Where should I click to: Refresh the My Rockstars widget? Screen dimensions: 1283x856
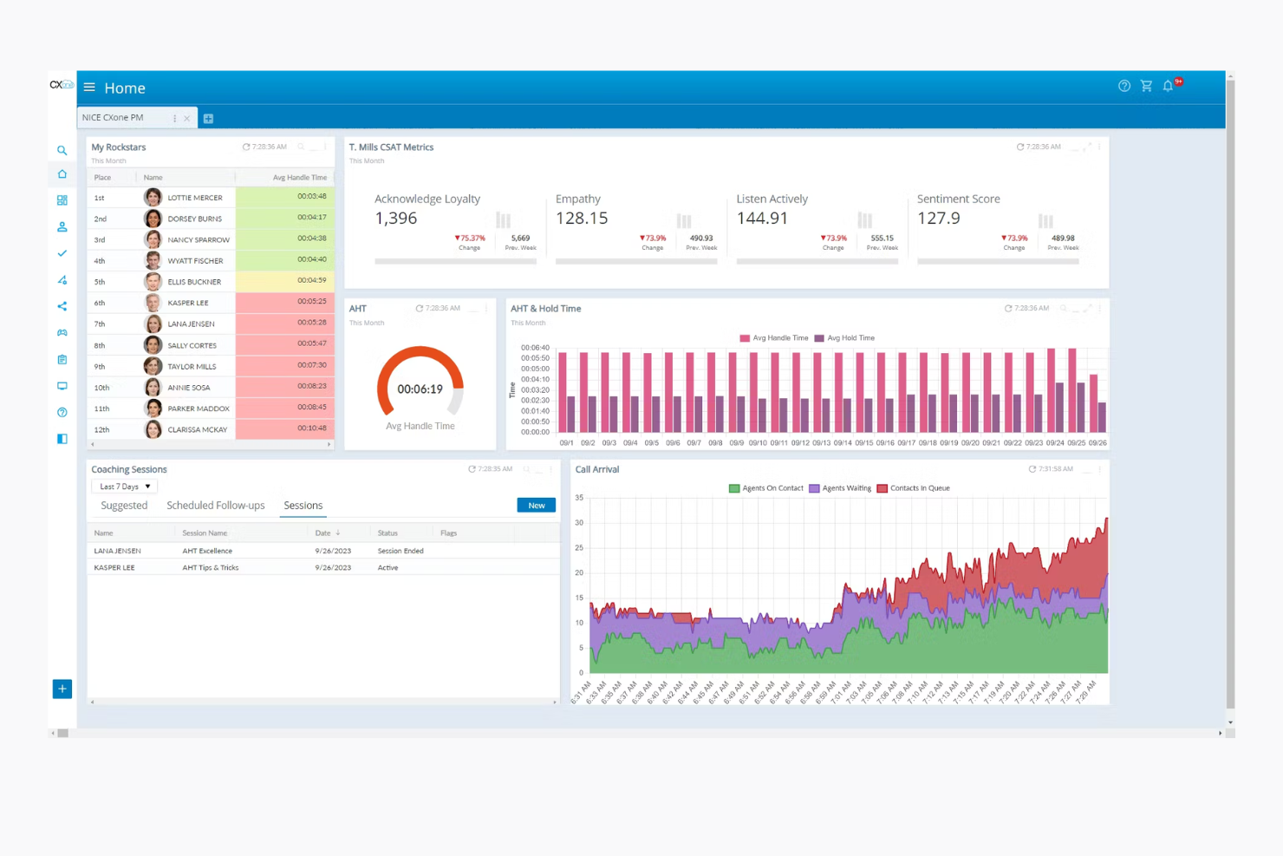(x=246, y=147)
